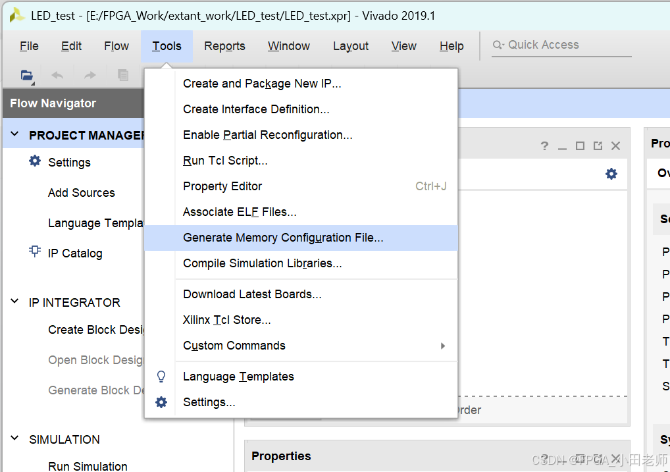Viewport: 670px width, 472px height.
Task: Open Settings in Flow Navigator
Action: click(x=69, y=163)
